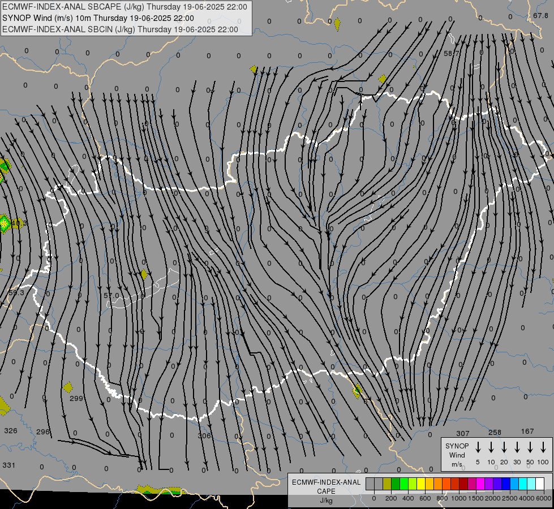Click the SYNOP Wind m/s legend label
The width and height of the screenshot is (554, 509).
(457, 455)
